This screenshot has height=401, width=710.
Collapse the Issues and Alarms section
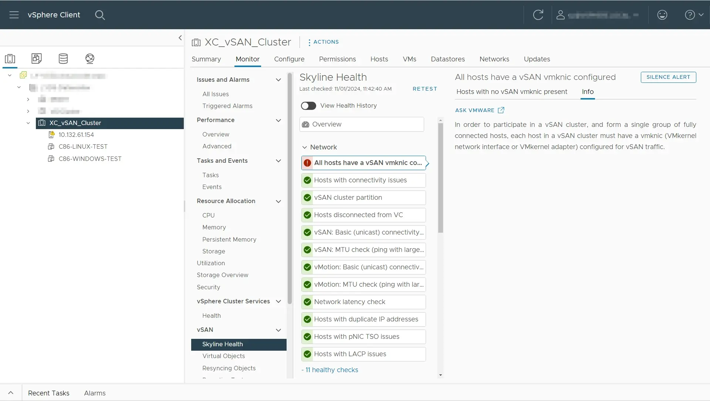(x=278, y=80)
